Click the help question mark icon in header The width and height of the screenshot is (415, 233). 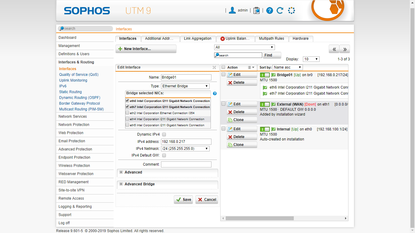point(269,11)
